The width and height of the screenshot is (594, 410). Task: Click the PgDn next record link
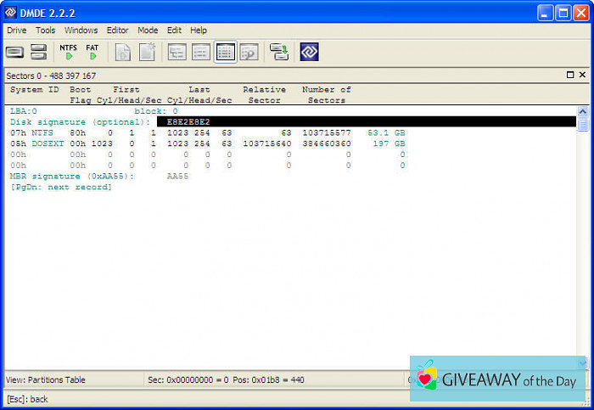coord(60,187)
